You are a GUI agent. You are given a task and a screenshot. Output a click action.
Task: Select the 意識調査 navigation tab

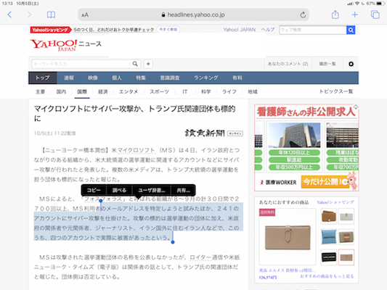point(170,78)
